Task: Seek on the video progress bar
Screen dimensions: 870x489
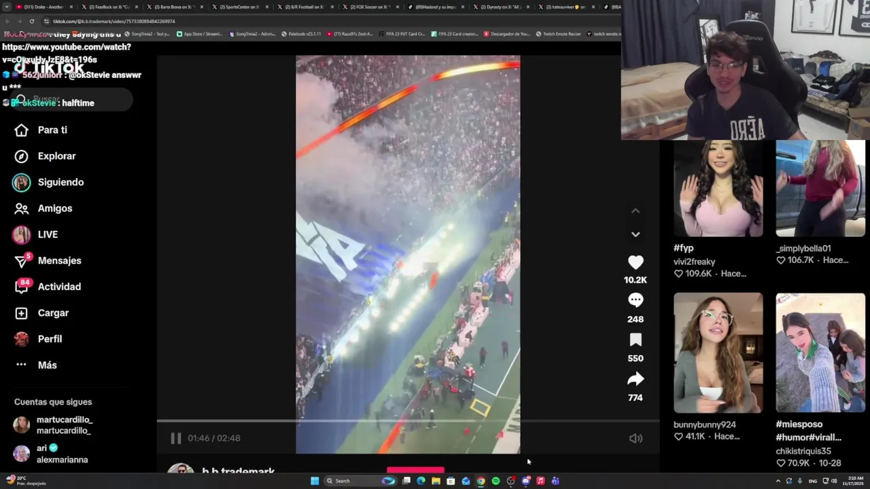Action: point(408,421)
